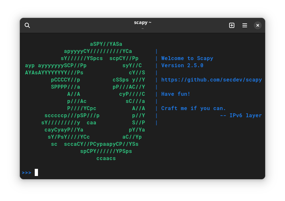Click 'Craft me if you can.' quote
Screen dimensions: 285x201
[193, 108]
